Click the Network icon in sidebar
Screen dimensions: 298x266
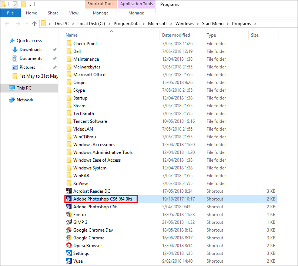pyautogui.click(x=12, y=100)
